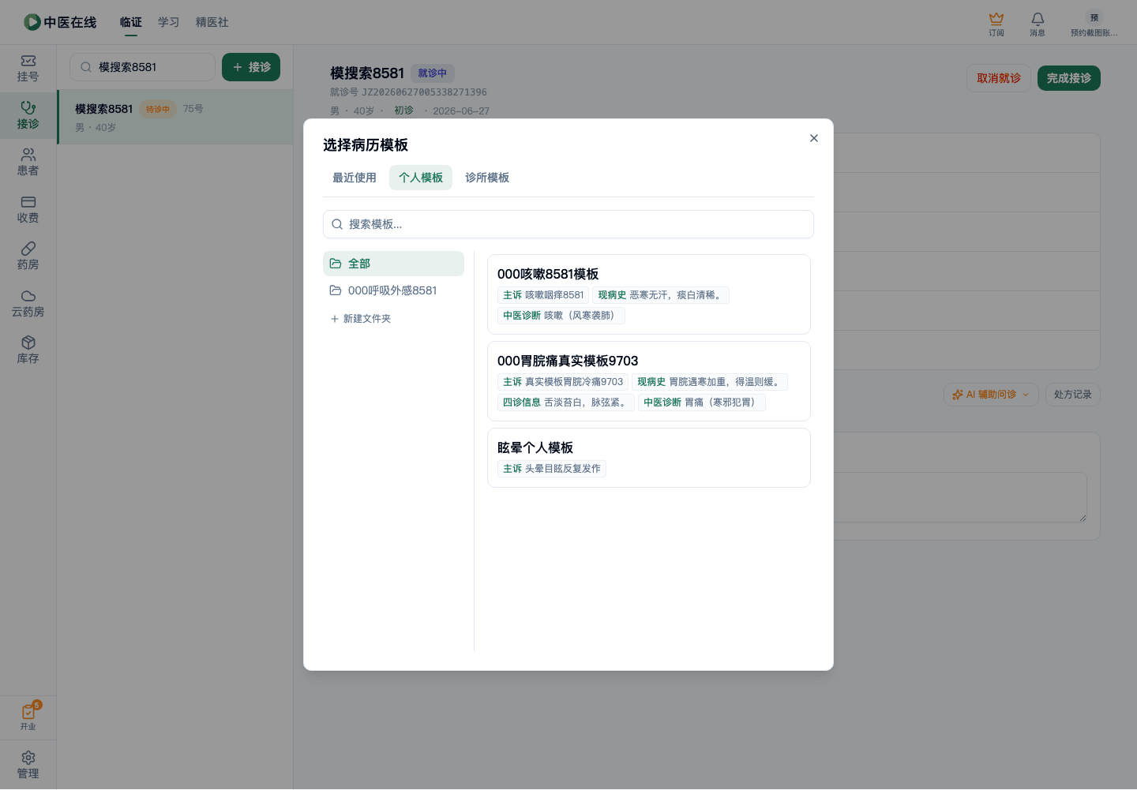Select the 全部 folder
The width and height of the screenshot is (1137, 790).
coord(393,264)
